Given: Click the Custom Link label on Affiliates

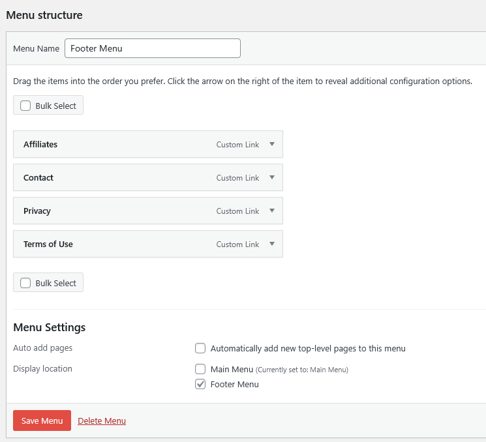Looking at the screenshot, I should coord(237,145).
